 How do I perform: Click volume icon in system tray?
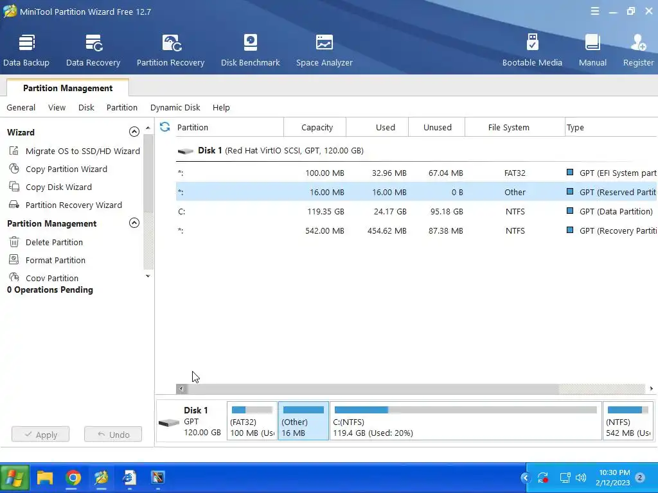581,478
